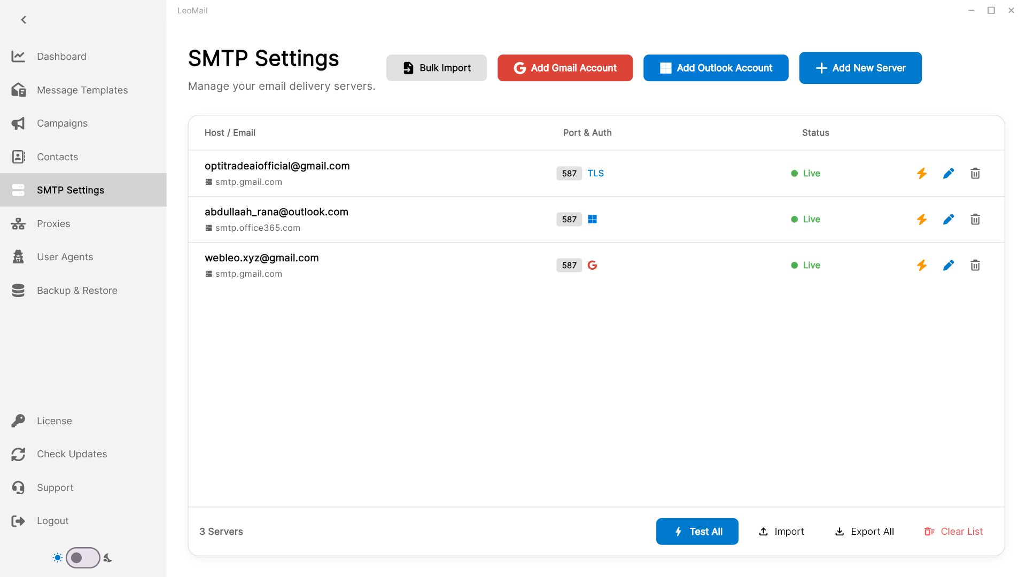Click smtp.office365.com host text
This screenshot has width=1026, height=577.
coord(258,228)
